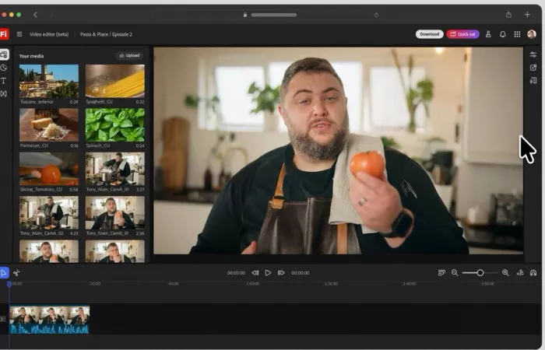The height and width of the screenshot is (350, 545).
Task: Open the labs beaker icon
Action: 488,34
